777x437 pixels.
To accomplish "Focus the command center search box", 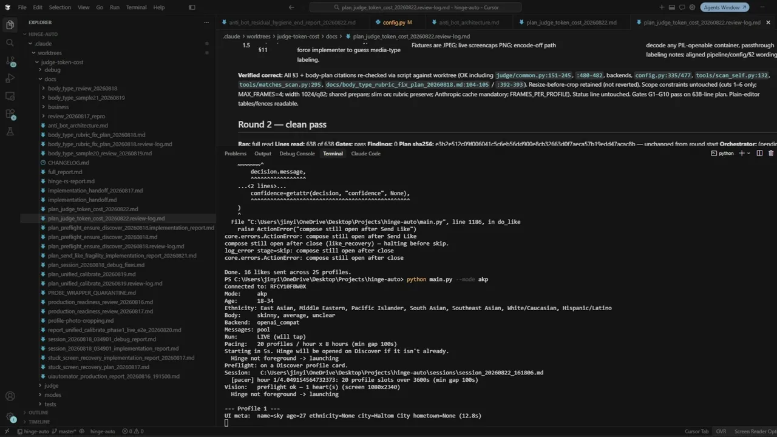I will pos(415,7).
